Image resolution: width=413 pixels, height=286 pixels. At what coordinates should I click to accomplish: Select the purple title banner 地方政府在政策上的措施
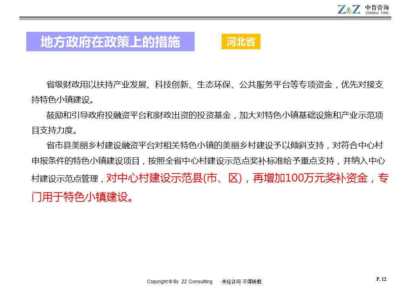pyautogui.click(x=110, y=42)
